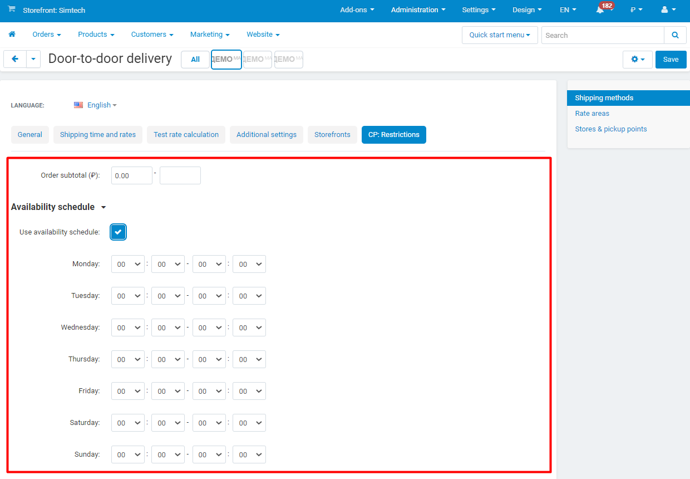690x479 pixels.
Task: Open Friday end minute dropdown
Action: coord(249,391)
